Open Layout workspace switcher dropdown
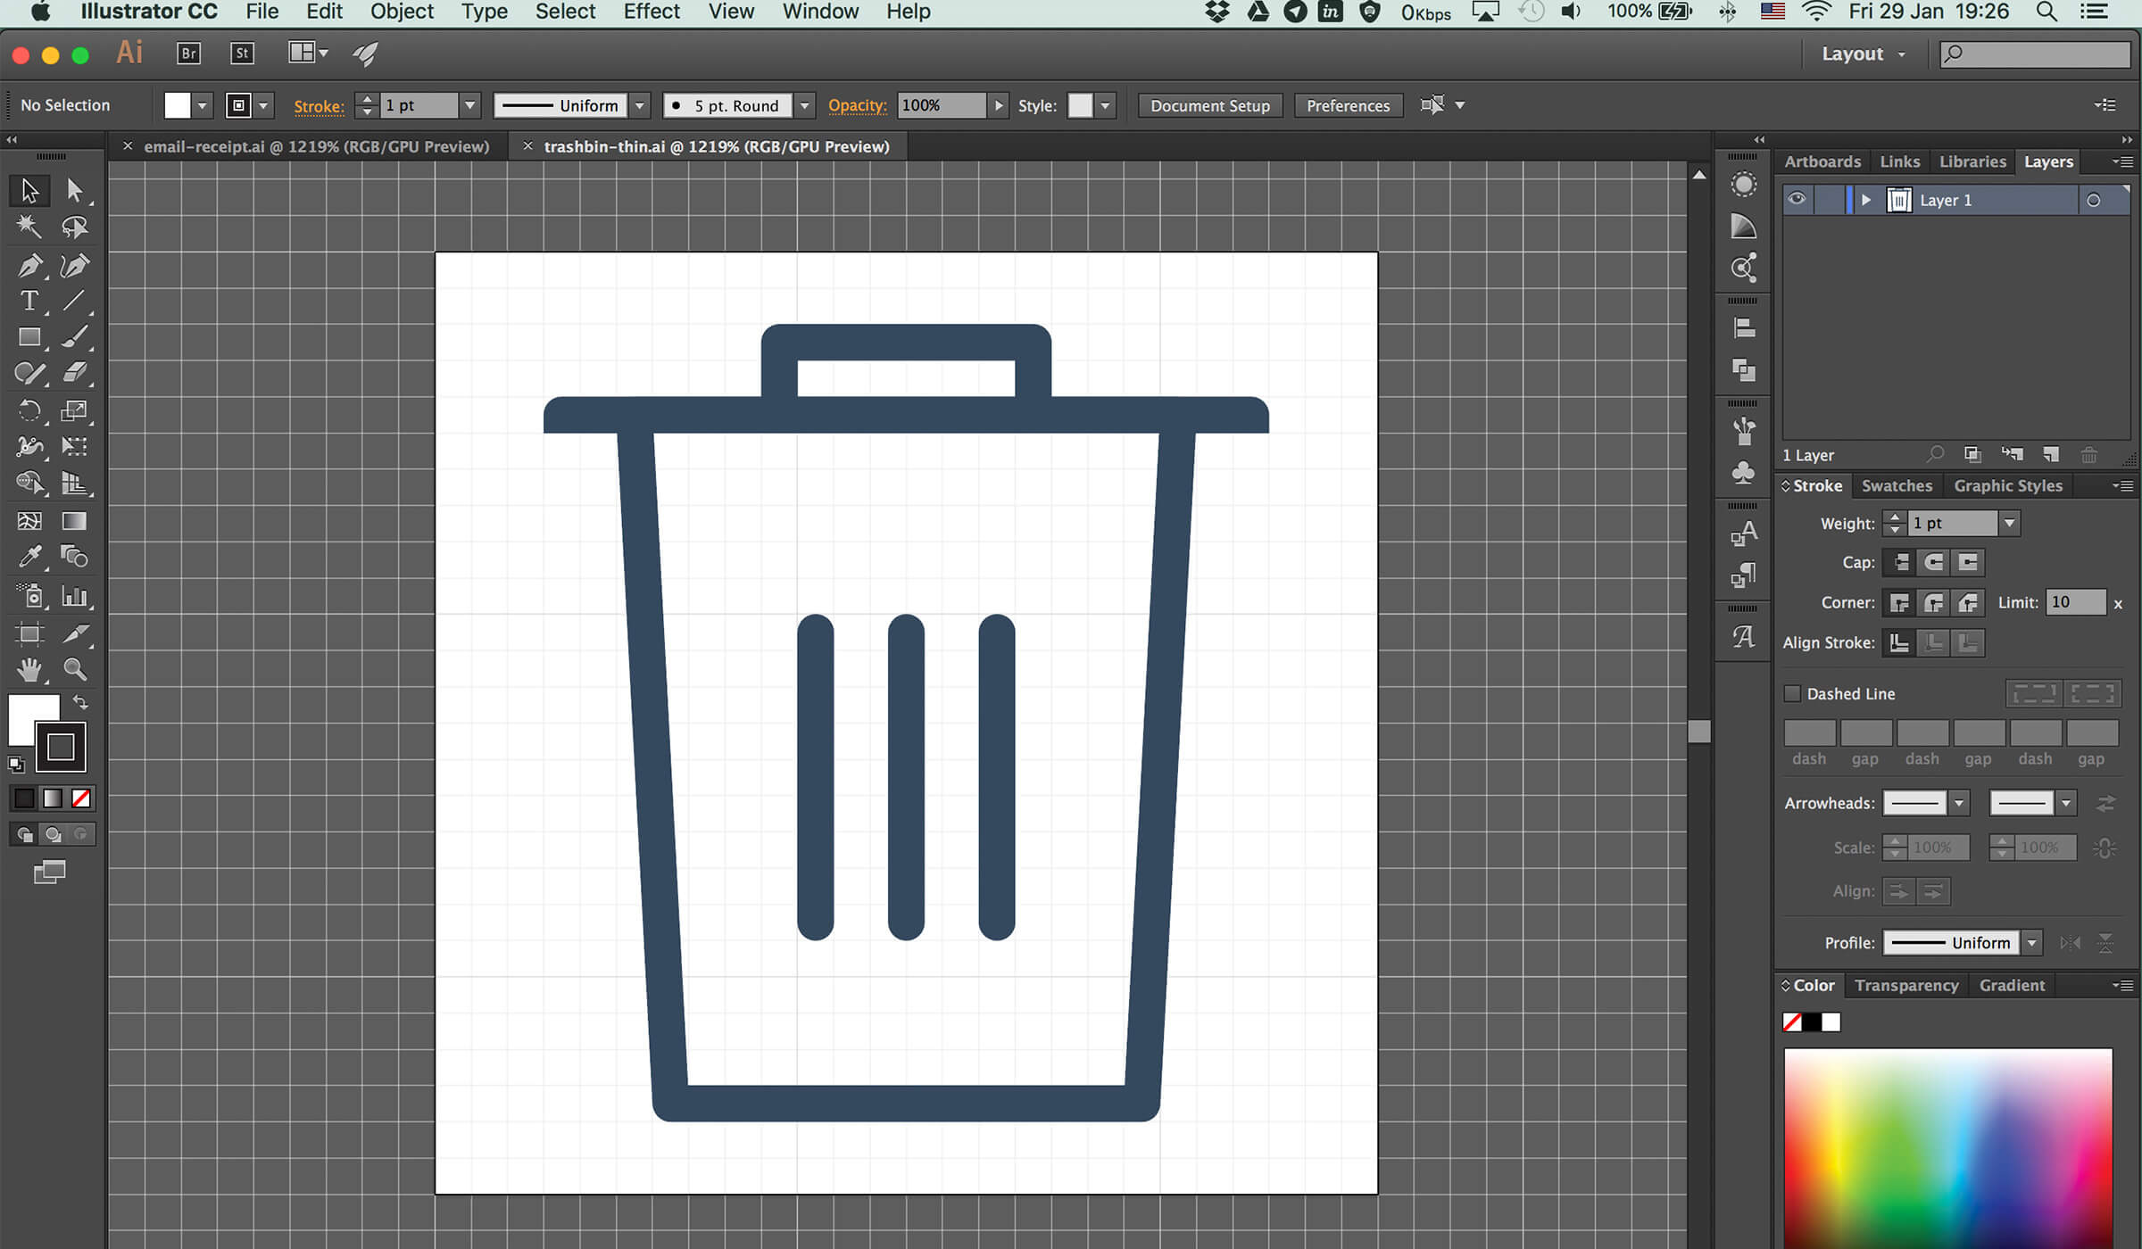This screenshot has width=2142, height=1249. tap(1864, 54)
